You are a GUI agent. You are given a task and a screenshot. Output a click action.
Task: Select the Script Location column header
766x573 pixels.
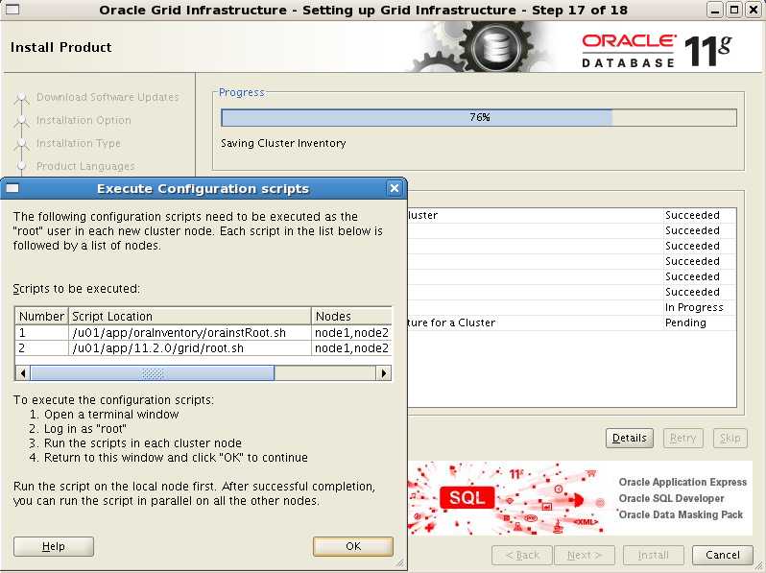pyautogui.click(x=189, y=316)
